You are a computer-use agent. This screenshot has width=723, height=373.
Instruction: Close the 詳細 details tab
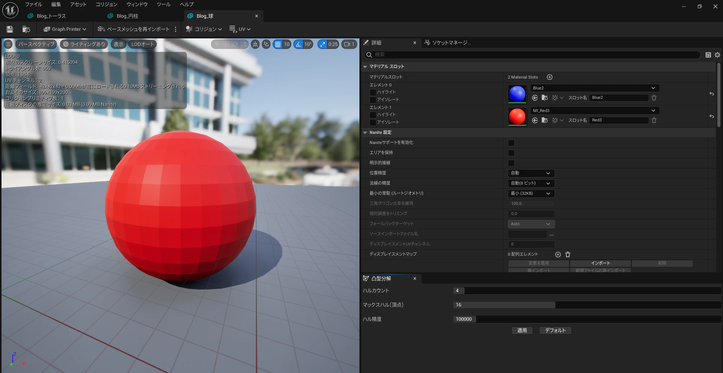tap(415, 43)
